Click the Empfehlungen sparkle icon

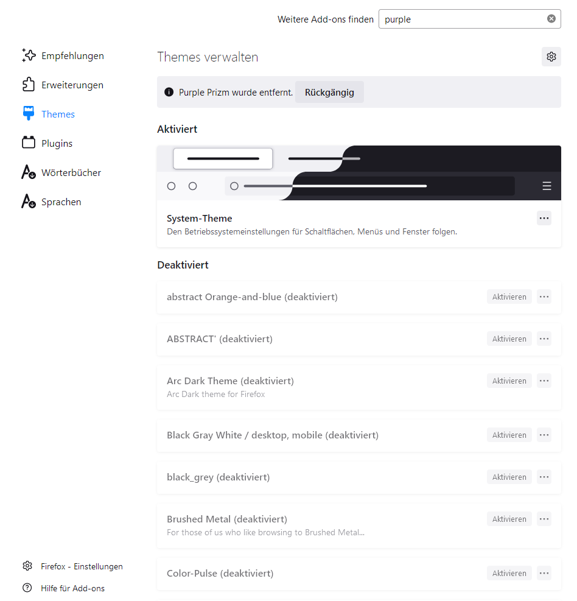[x=29, y=55]
